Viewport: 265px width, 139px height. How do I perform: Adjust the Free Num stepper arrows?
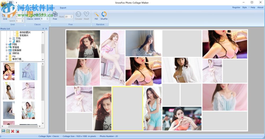pyautogui.click(x=71, y=17)
